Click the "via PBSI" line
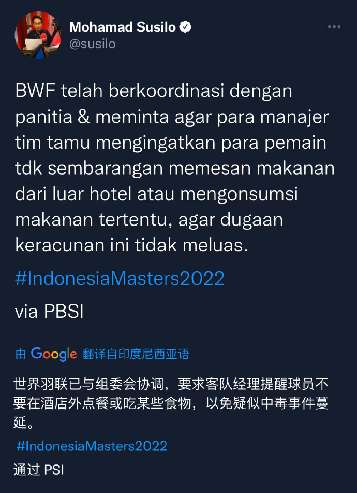357x493 pixels. point(49,312)
